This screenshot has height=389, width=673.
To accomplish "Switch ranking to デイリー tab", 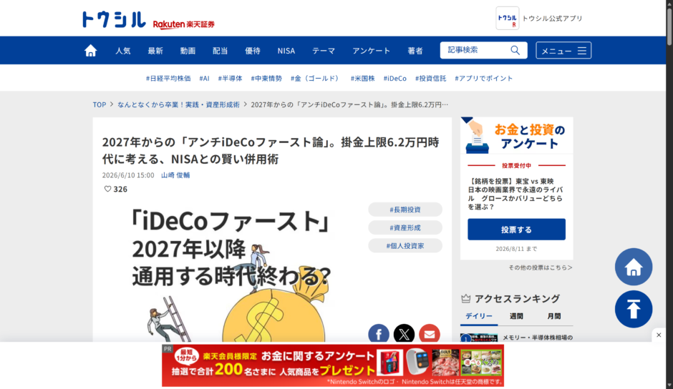I will tap(479, 316).
